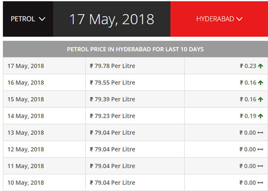Click the no-change arrow icon for 11 May
This screenshot has height=191, width=268.
pyautogui.click(x=260, y=166)
